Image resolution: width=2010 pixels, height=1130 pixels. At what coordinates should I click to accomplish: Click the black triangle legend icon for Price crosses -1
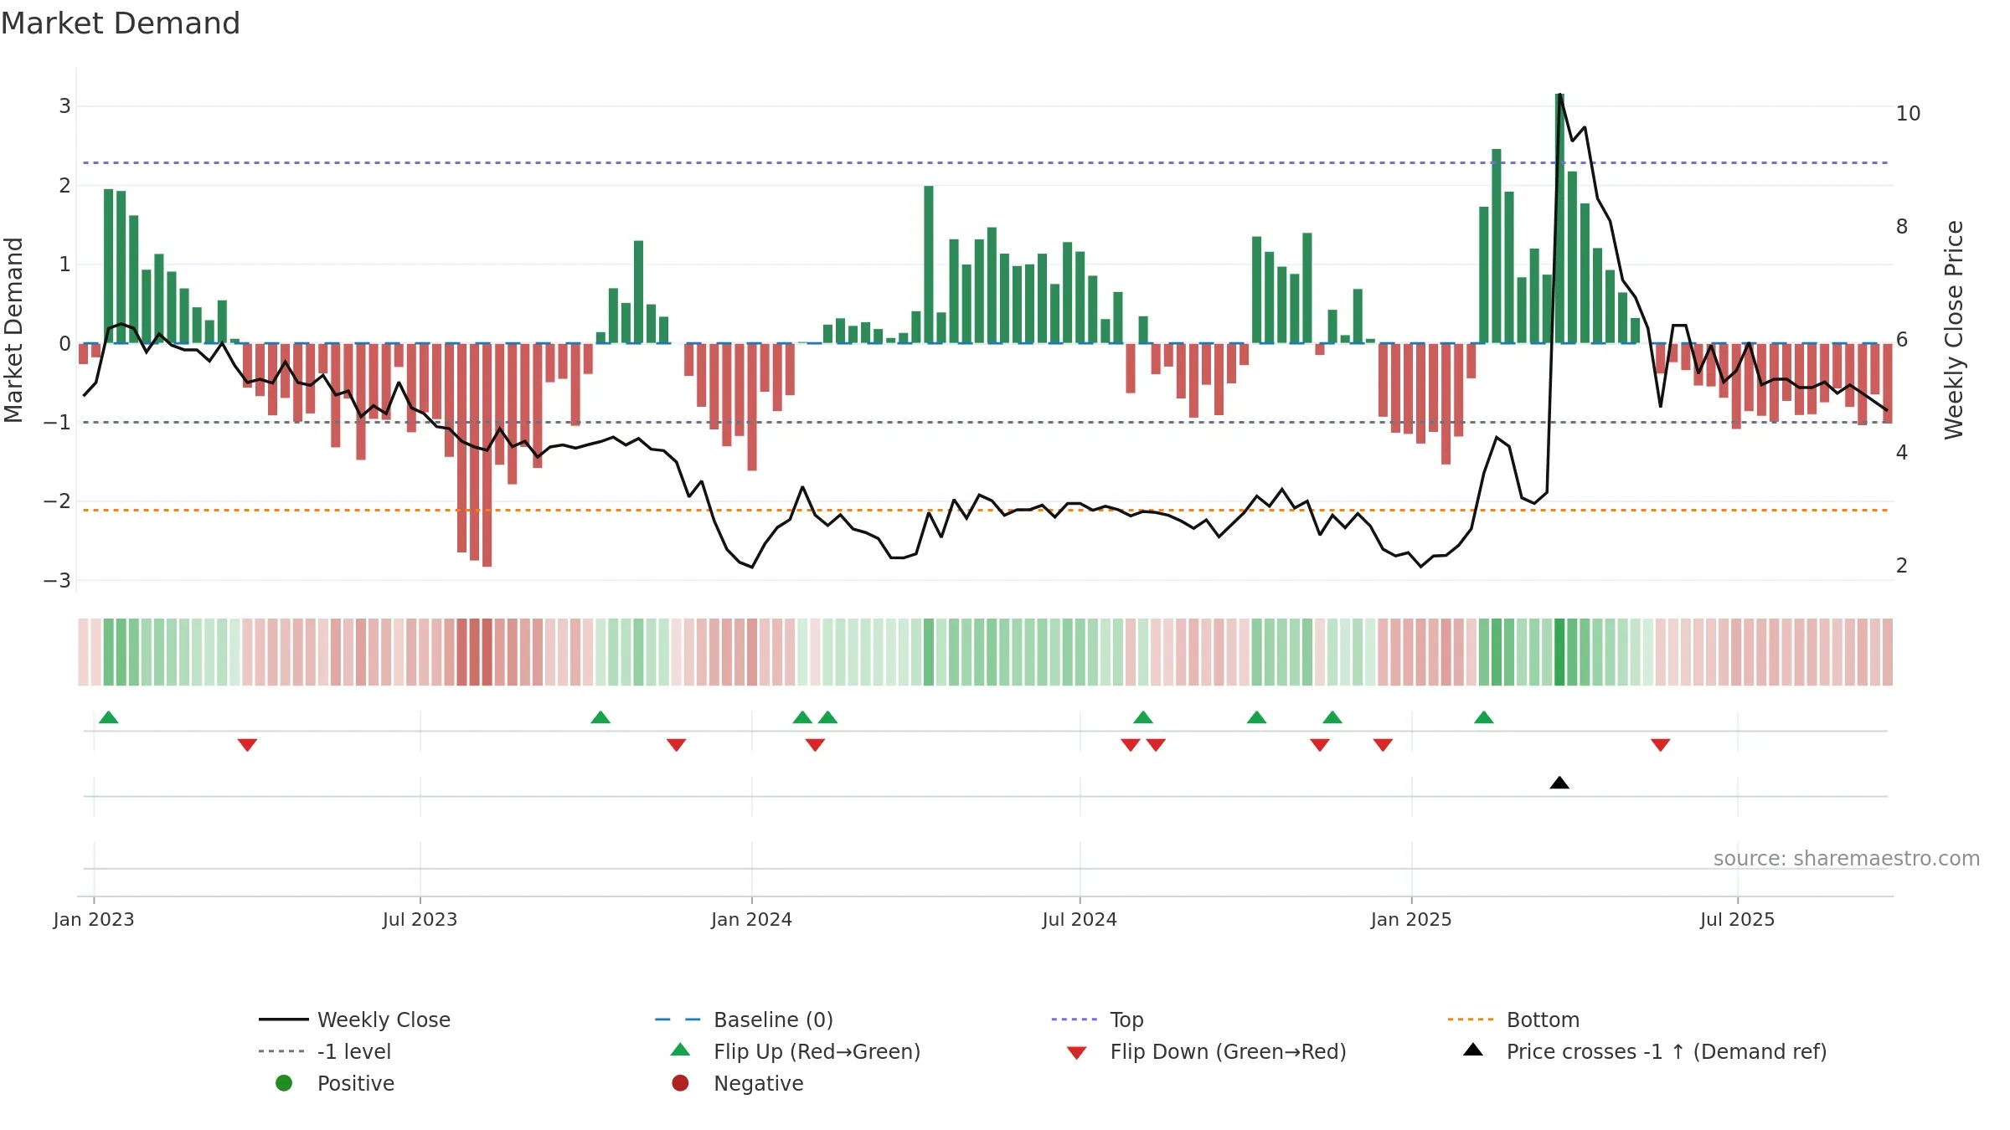point(1473,1050)
